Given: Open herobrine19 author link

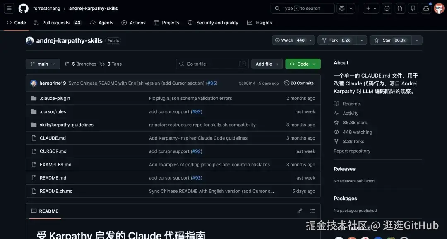Looking at the screenshot, I should coord(53,83).
